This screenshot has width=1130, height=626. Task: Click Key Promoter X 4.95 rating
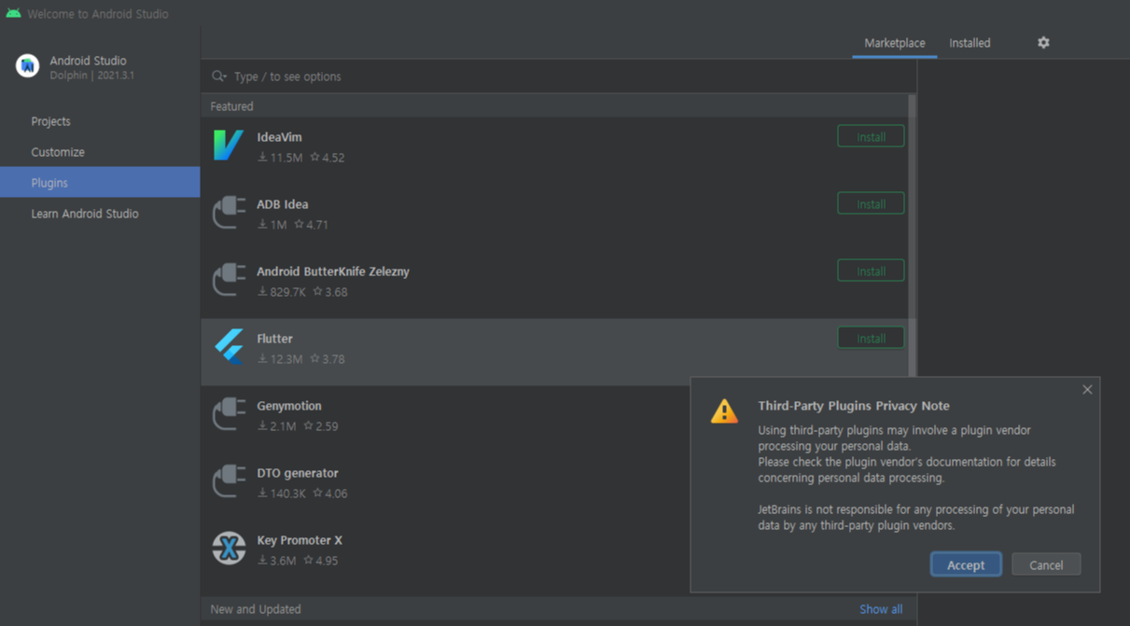[321, 561]
